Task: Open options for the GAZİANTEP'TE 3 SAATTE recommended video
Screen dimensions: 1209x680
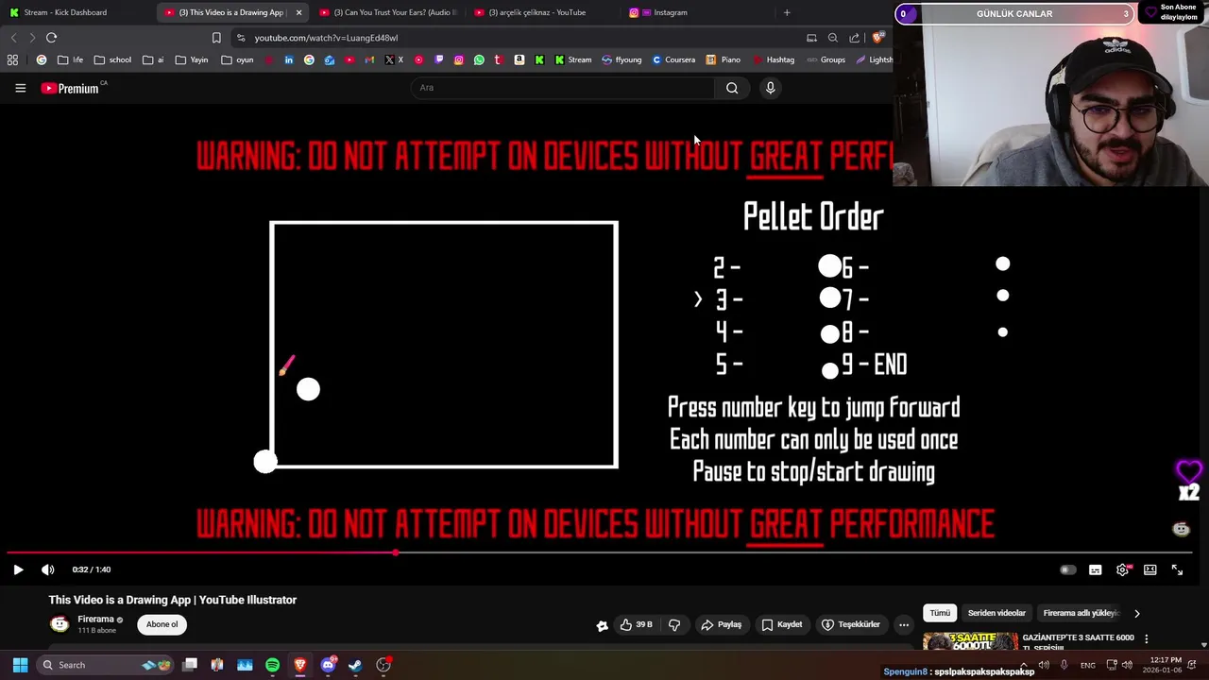Action: pyautogui.click(x=1147, y=638)
